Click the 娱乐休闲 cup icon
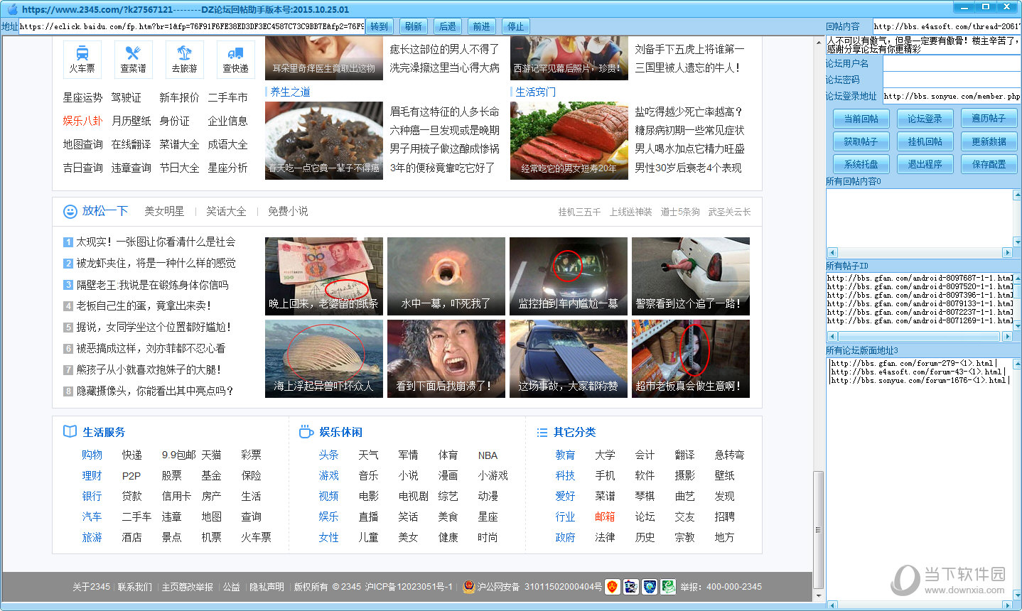Screen dimensions: 1022x611 (306, 432)
